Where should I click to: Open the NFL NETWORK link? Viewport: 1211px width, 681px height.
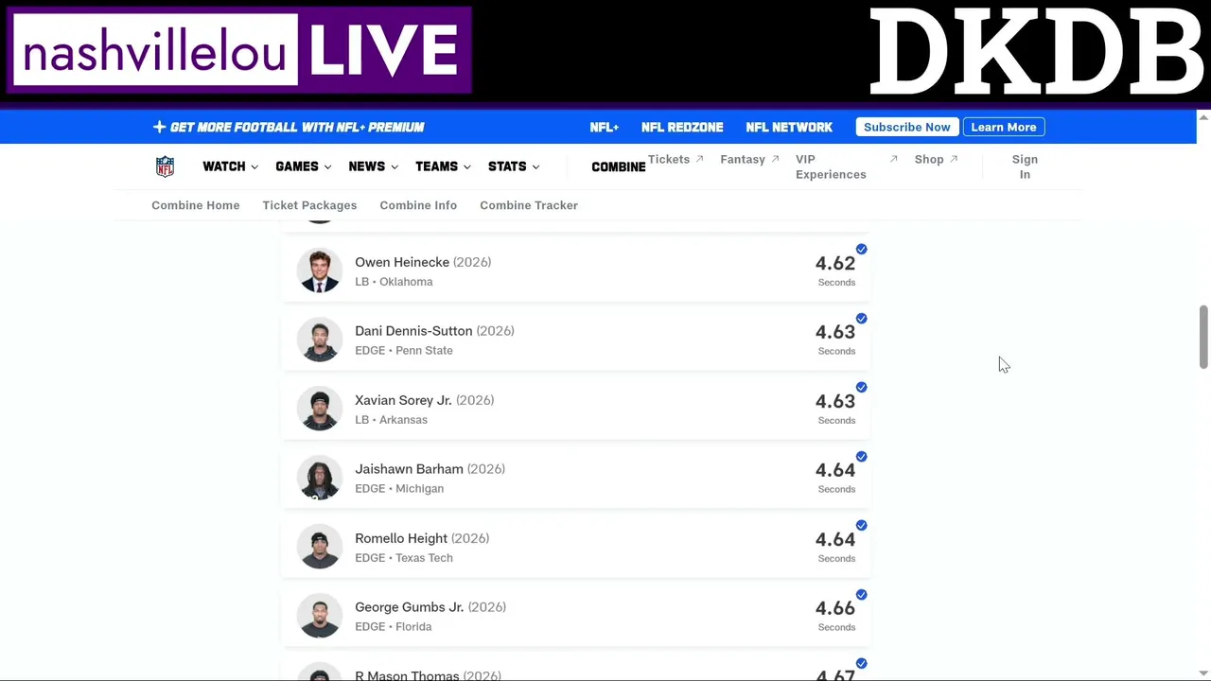click(x=789, y=127)
